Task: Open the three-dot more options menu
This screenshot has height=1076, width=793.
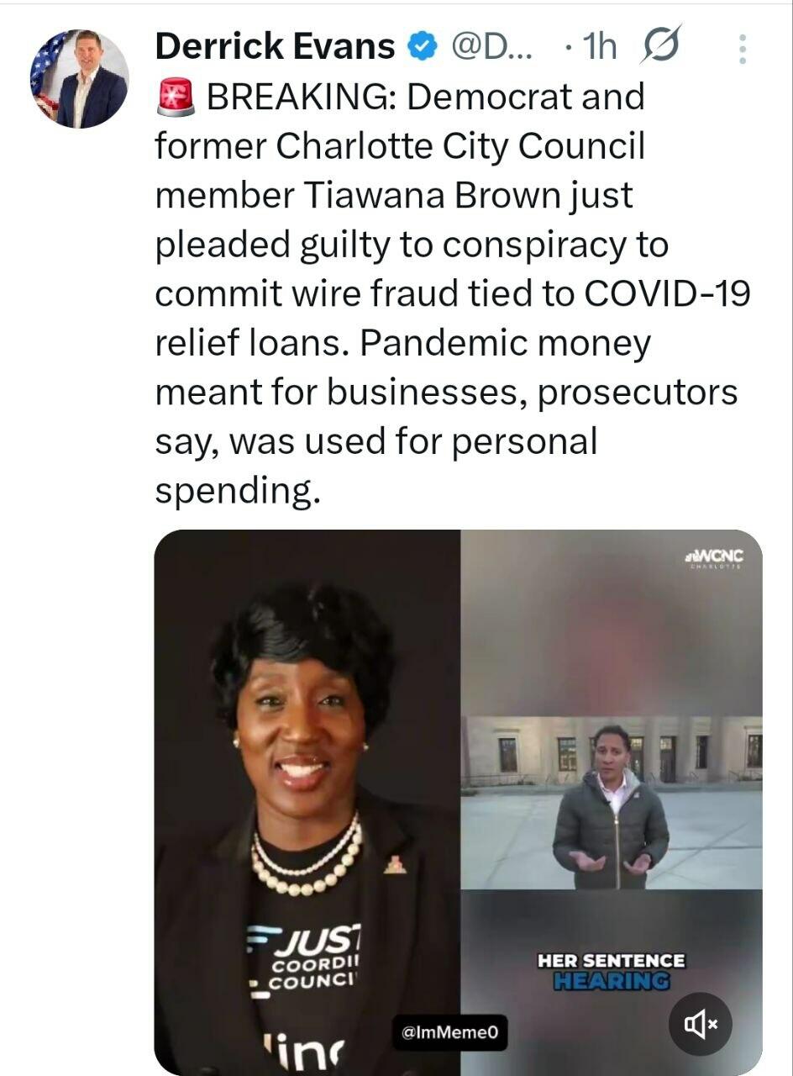Action: click(742, 50)
